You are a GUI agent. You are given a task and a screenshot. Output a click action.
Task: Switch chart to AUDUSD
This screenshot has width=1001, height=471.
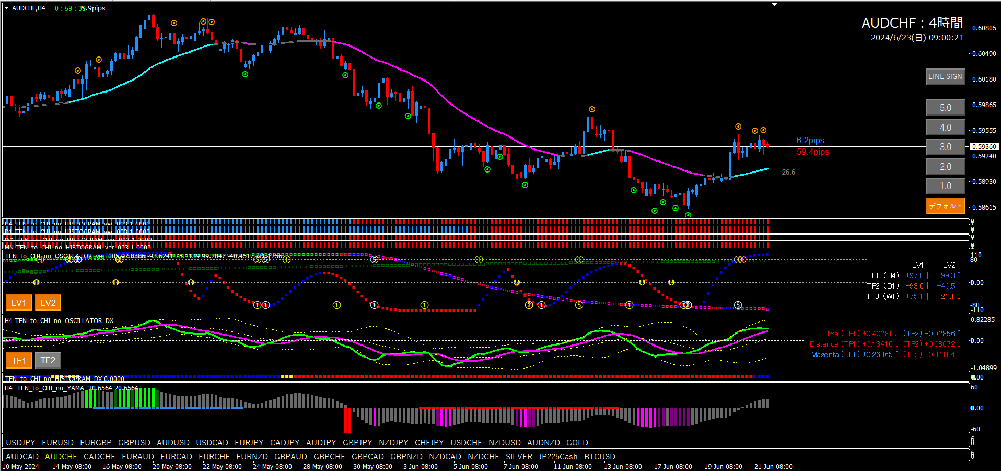pyautogui.click(x=173, y=443)
